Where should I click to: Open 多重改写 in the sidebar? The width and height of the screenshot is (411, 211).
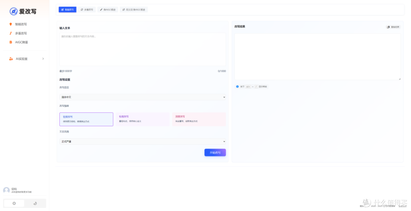coord(21,33)
